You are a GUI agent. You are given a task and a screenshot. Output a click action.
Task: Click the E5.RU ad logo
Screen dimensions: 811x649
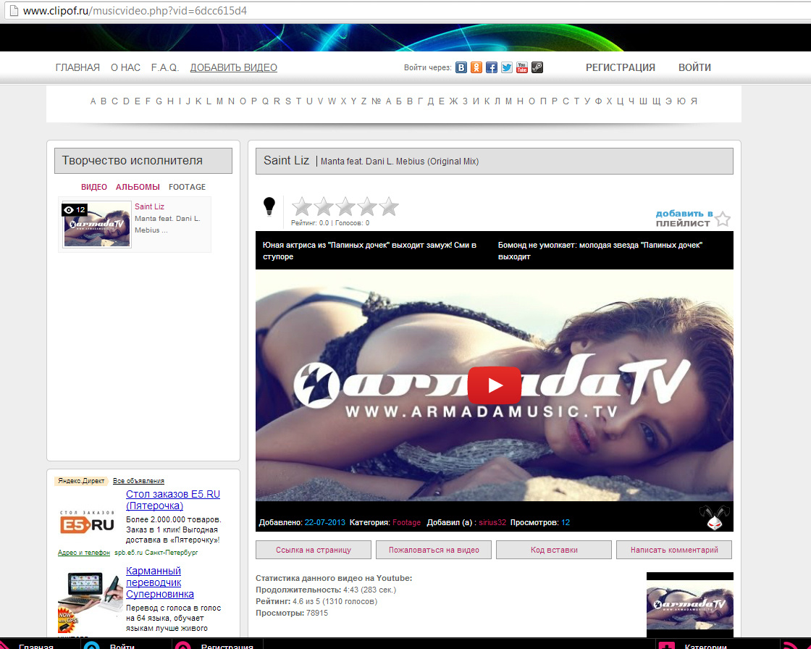pyautogui.click(x=87, y=523)
